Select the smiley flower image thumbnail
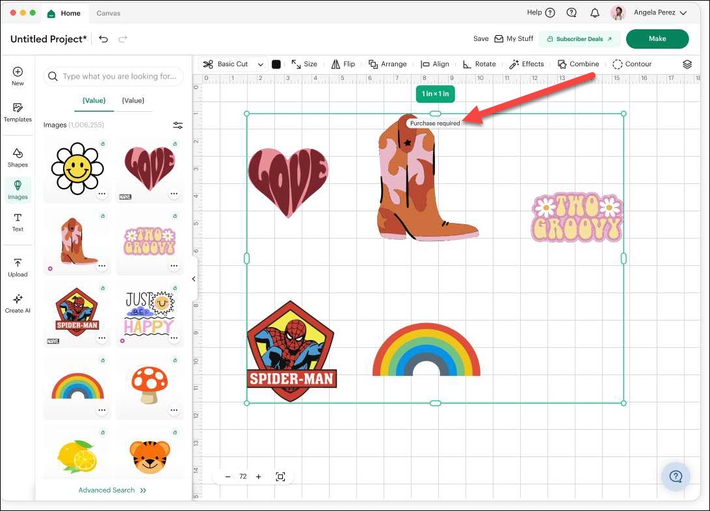This screenshot has height=511, width=710. (77, 169)
